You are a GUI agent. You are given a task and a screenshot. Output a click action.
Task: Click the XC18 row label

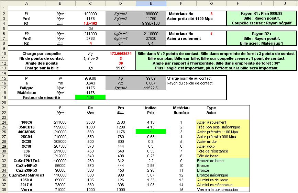[26, 146]
